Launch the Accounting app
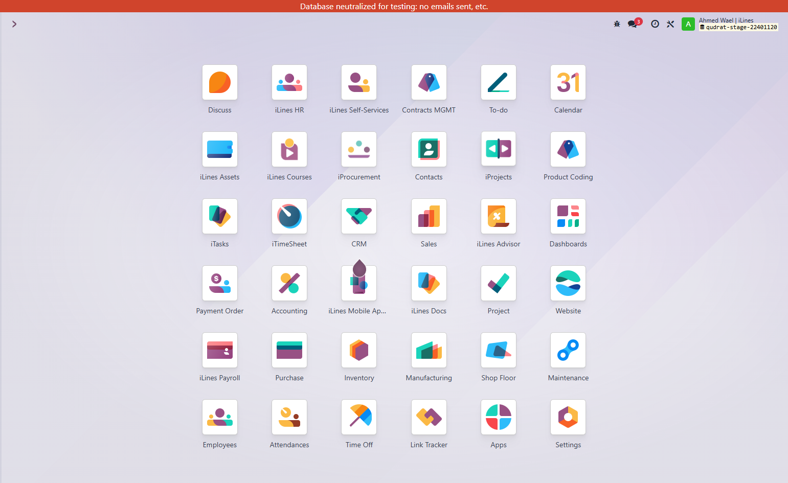 click(289, 283)
